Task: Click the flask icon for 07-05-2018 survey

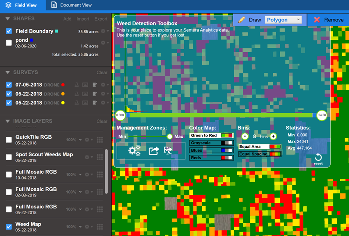Action: click(x=76, y=85)
